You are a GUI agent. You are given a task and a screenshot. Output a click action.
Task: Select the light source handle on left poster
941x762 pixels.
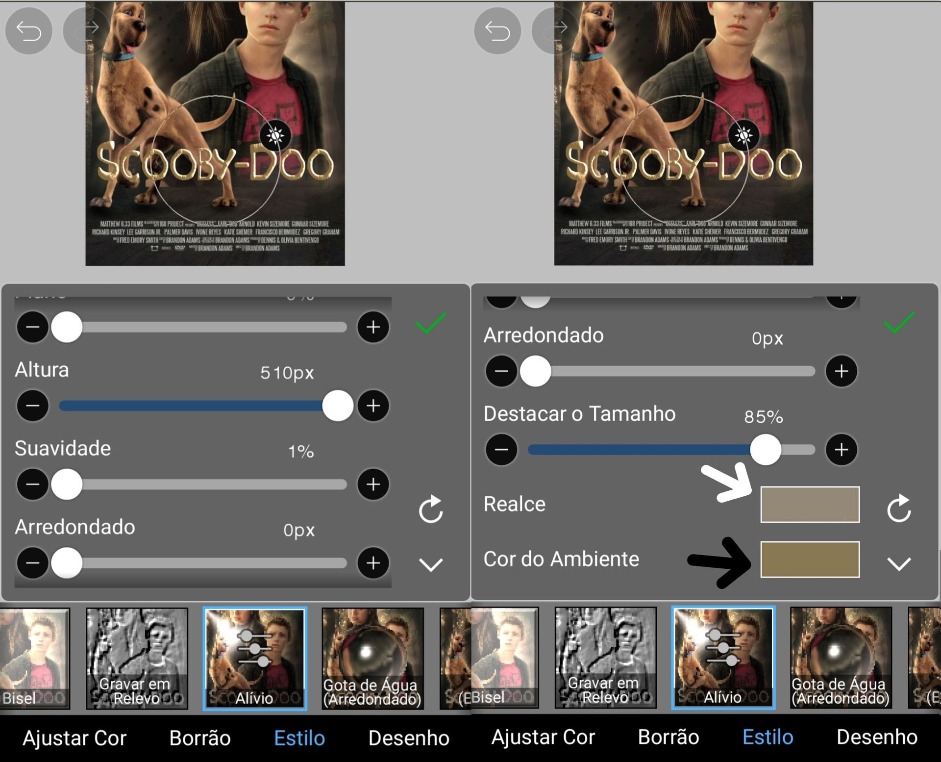[275, 135]
